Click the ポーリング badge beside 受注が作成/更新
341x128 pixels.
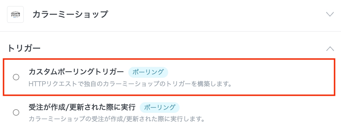coord(159,108)
